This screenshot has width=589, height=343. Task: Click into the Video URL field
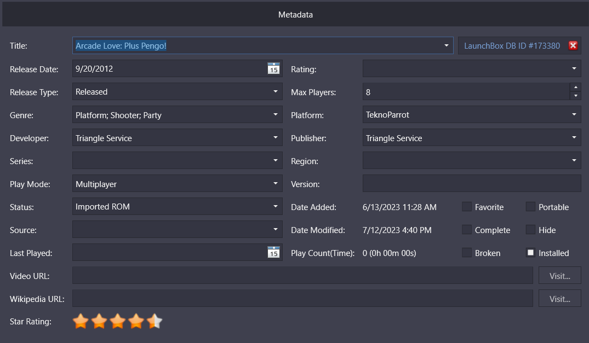pyautogui.click(x=303, y=276)
